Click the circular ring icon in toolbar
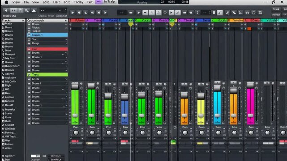The height and width of the screenshot is (161, 287). coord(253,13)
